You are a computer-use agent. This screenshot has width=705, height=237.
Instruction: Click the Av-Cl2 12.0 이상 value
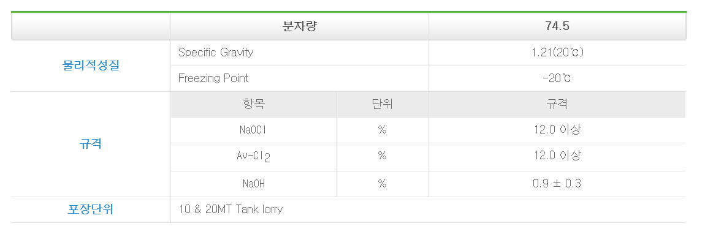(x=557, y=156)
